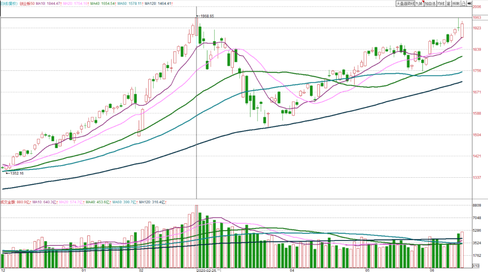Image resolution: width=488 pixels, height=272 pixels.
Task: Click the 1421 price axis label
Action: tap(477, 156)
